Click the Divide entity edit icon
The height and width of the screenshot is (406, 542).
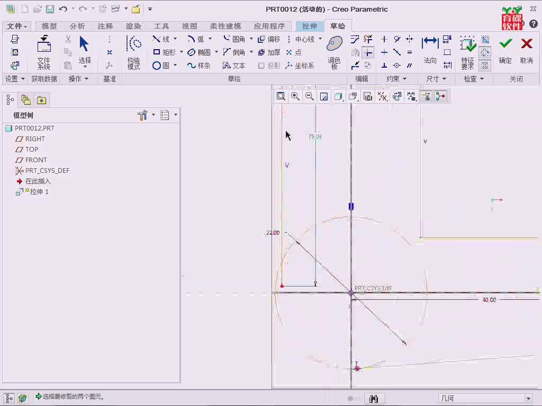tap(355, 65)
